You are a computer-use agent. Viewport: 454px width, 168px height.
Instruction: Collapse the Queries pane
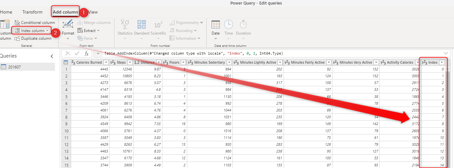click(52, 56)
